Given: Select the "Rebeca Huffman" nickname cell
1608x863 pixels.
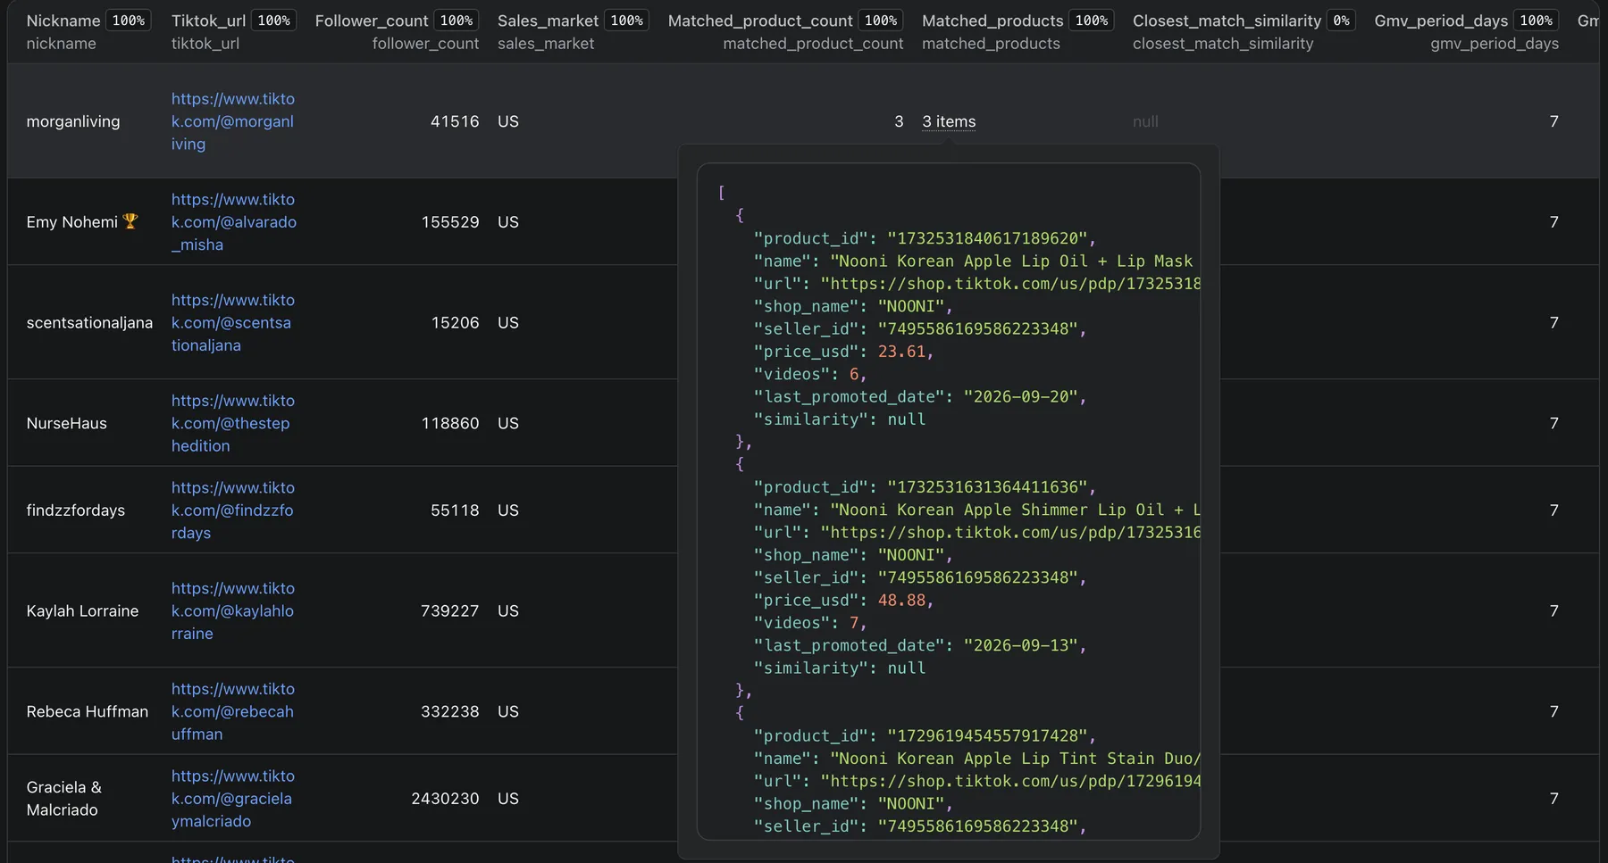Looking at the screenshot, I should click(88, 712).
